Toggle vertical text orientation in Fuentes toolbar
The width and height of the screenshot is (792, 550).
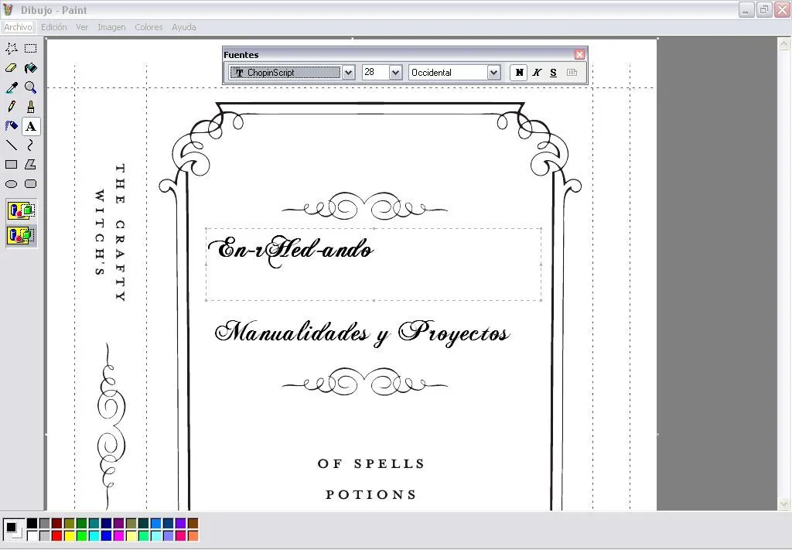point(572,72)
